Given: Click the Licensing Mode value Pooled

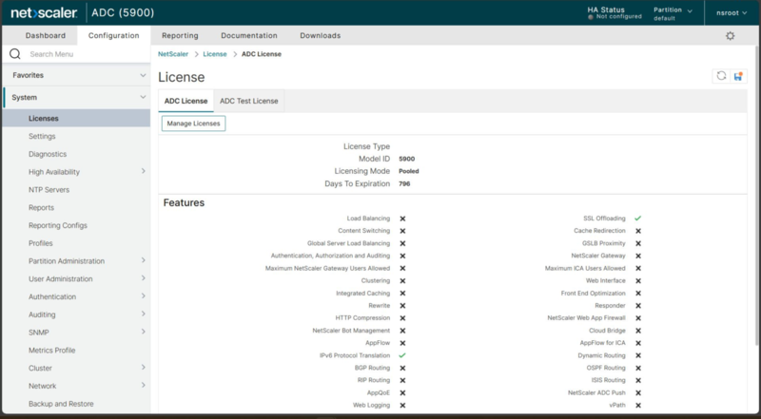Looking at the screenshot, I should tap(409, 171).
